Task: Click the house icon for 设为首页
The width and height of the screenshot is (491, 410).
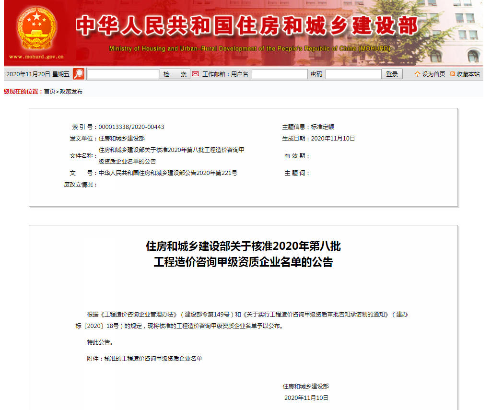Action: [x=418, y=74]
